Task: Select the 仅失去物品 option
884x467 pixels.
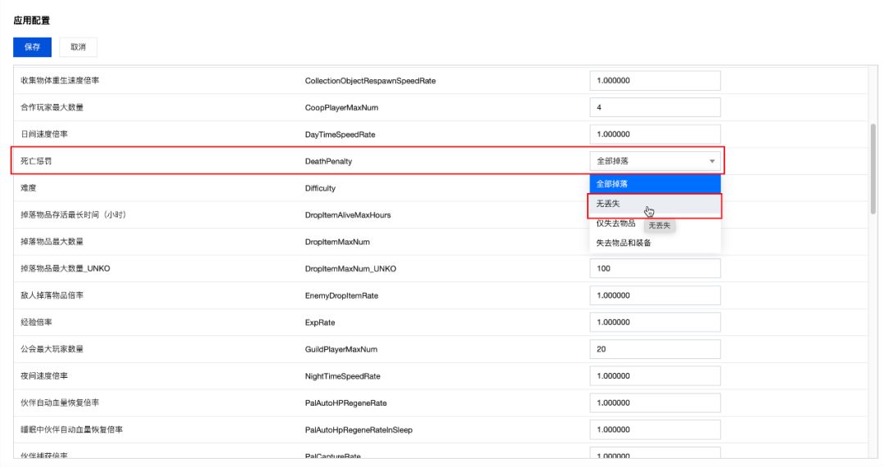Action: point(616,223)
